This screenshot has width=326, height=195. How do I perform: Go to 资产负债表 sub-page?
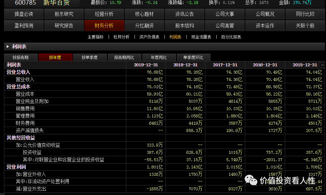149,37
